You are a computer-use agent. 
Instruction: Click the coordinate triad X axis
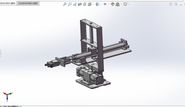click(x=5, y=93)
